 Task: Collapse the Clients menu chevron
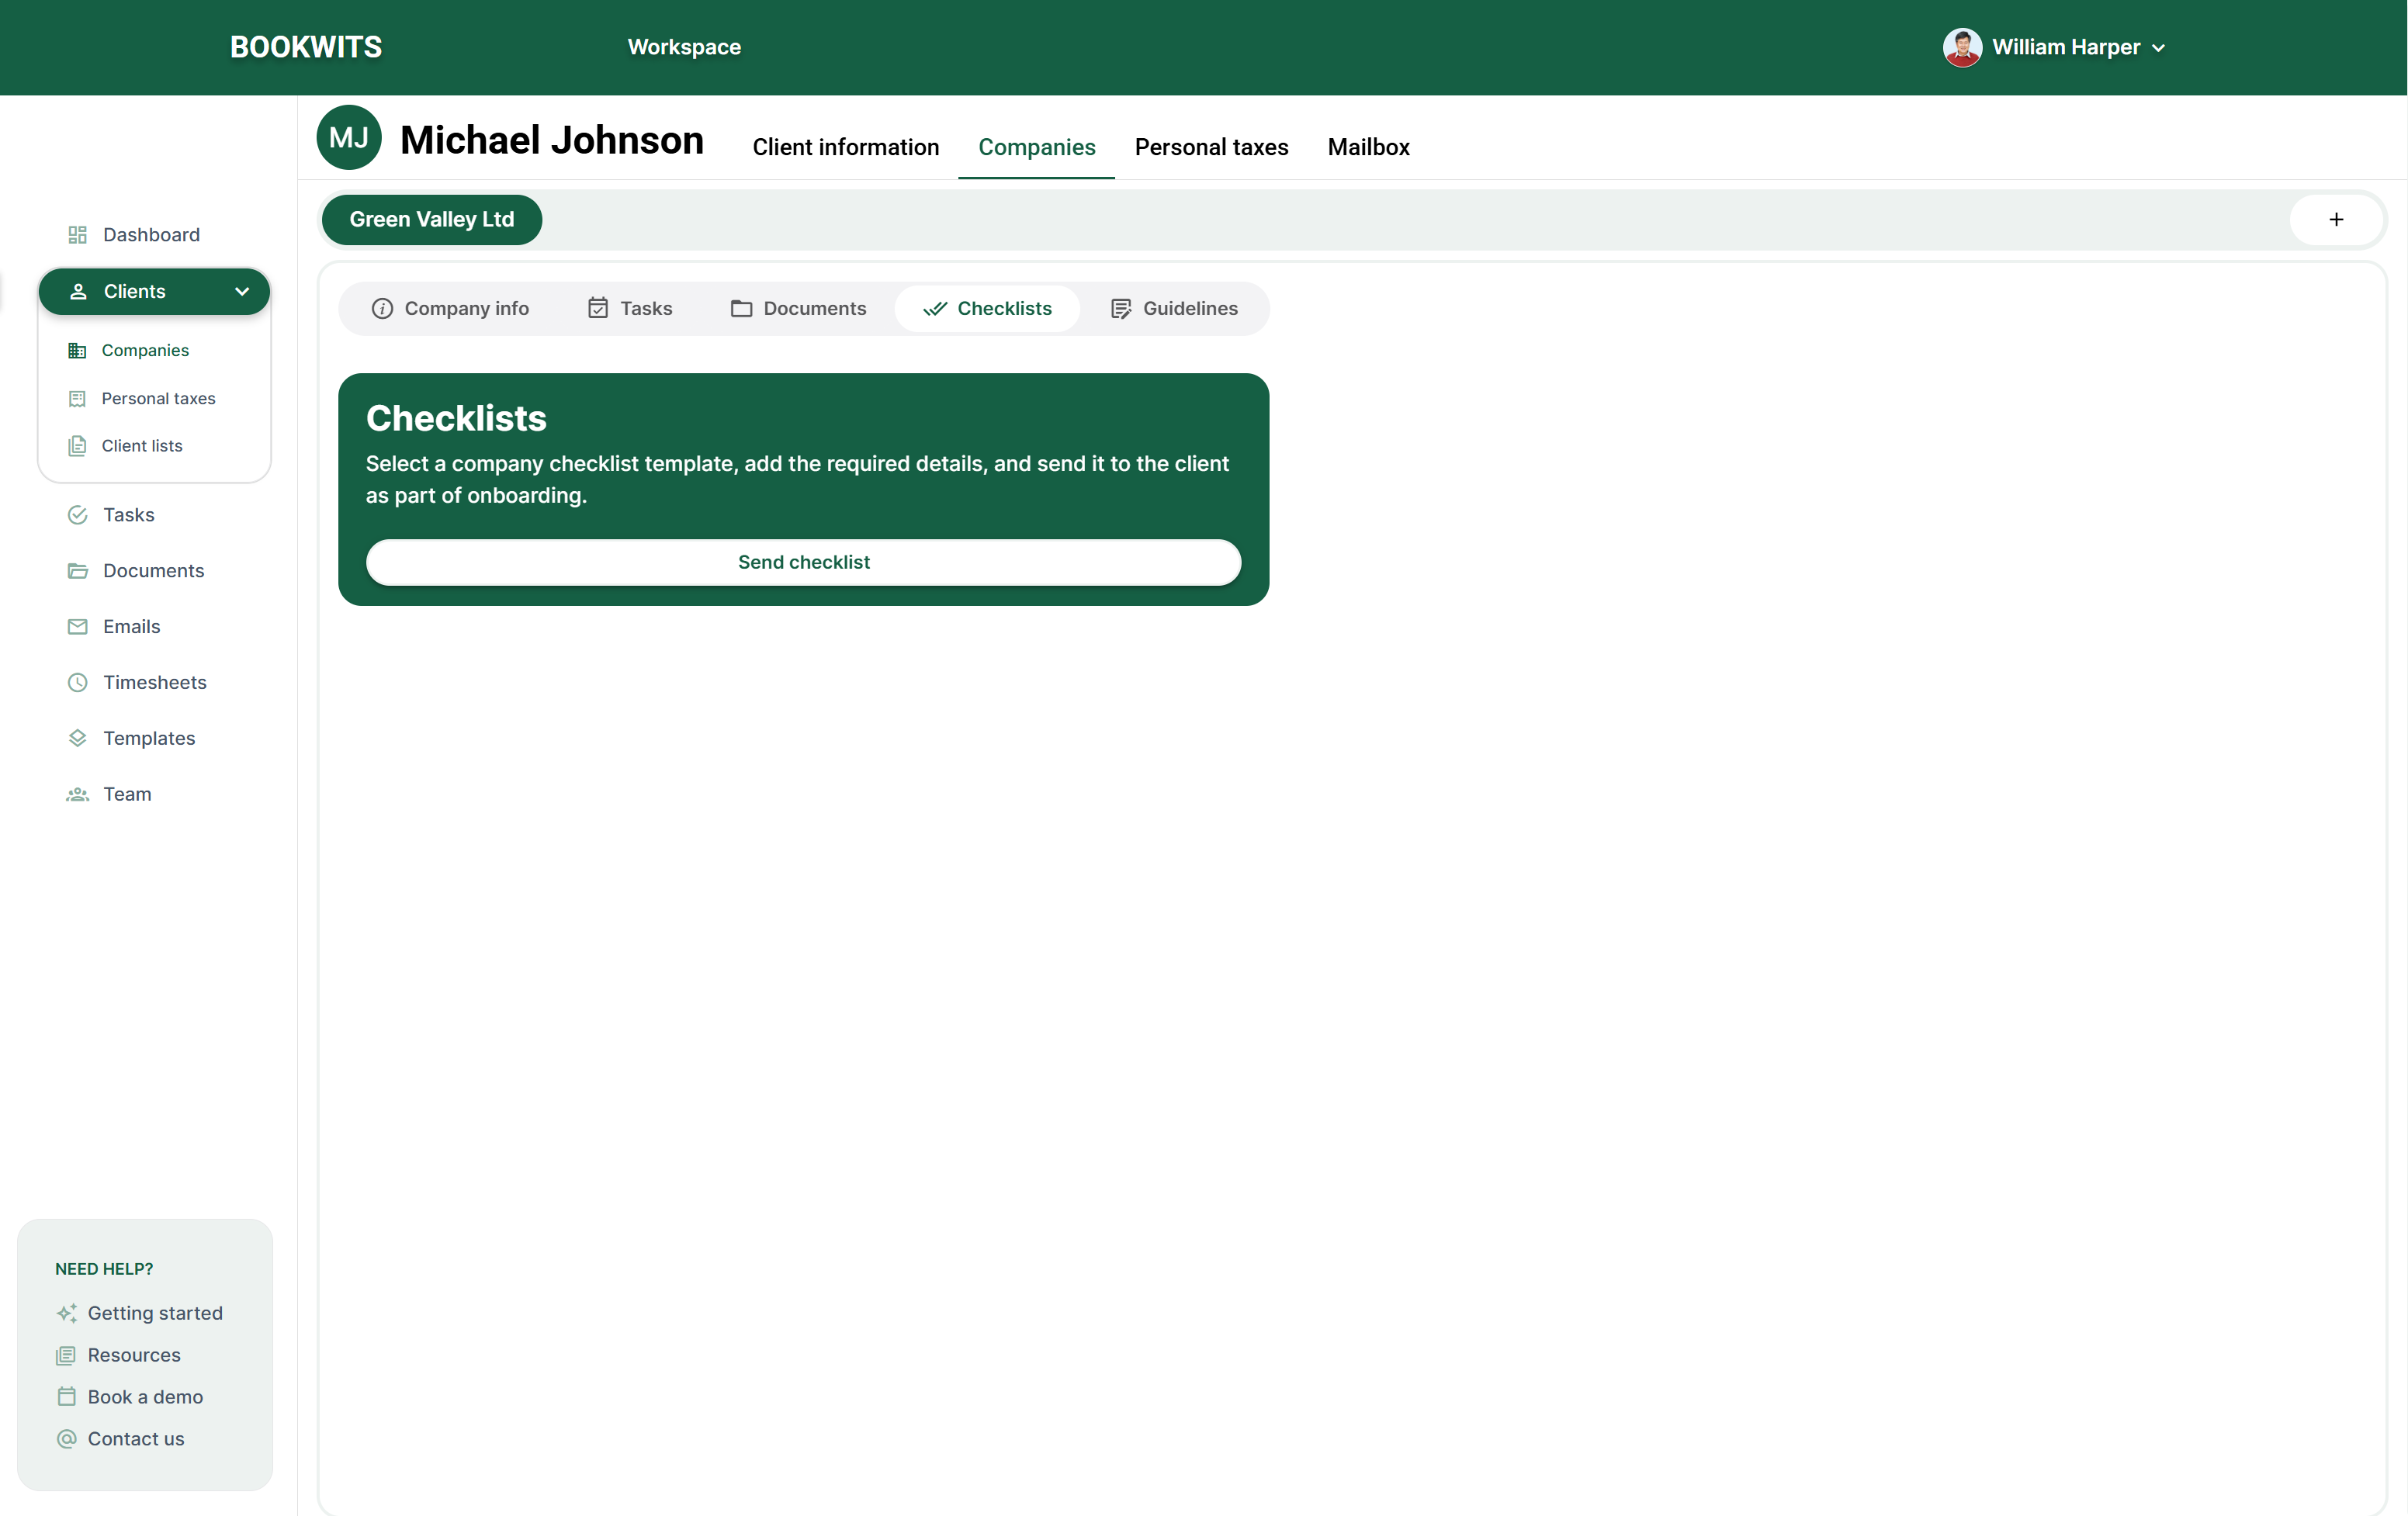coord(242,292)
